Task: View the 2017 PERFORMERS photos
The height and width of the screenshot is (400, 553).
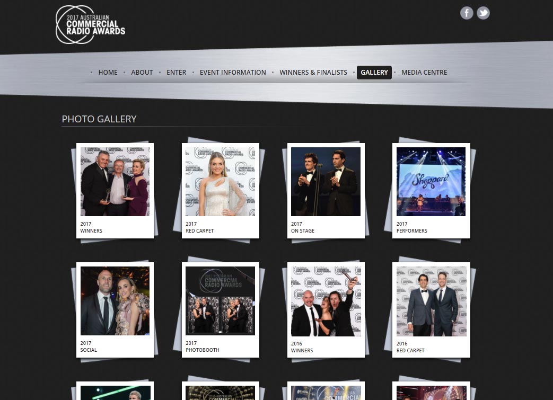Action: coord(431,181)
